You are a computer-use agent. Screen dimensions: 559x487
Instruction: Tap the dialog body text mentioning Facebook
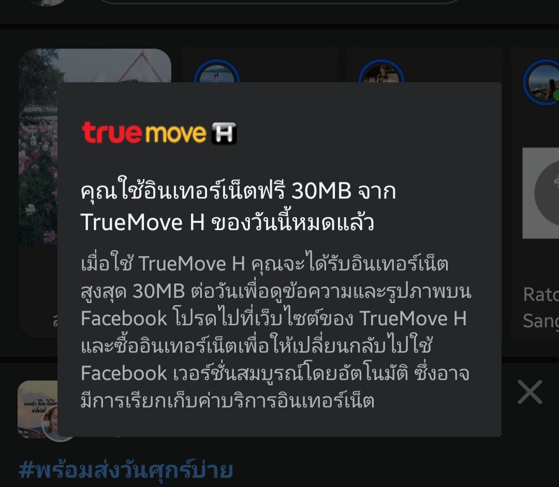click(x=276, y=332)
